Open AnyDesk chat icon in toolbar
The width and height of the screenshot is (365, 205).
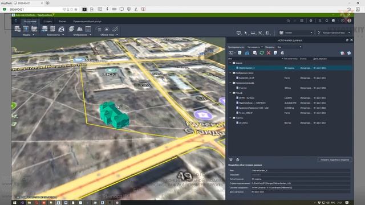click(100, 9)
